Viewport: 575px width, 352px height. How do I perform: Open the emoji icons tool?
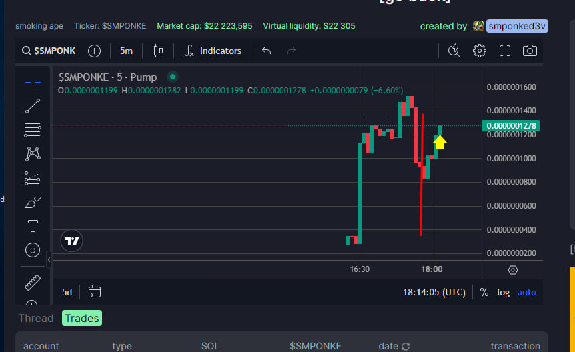(x=33, y=250)
